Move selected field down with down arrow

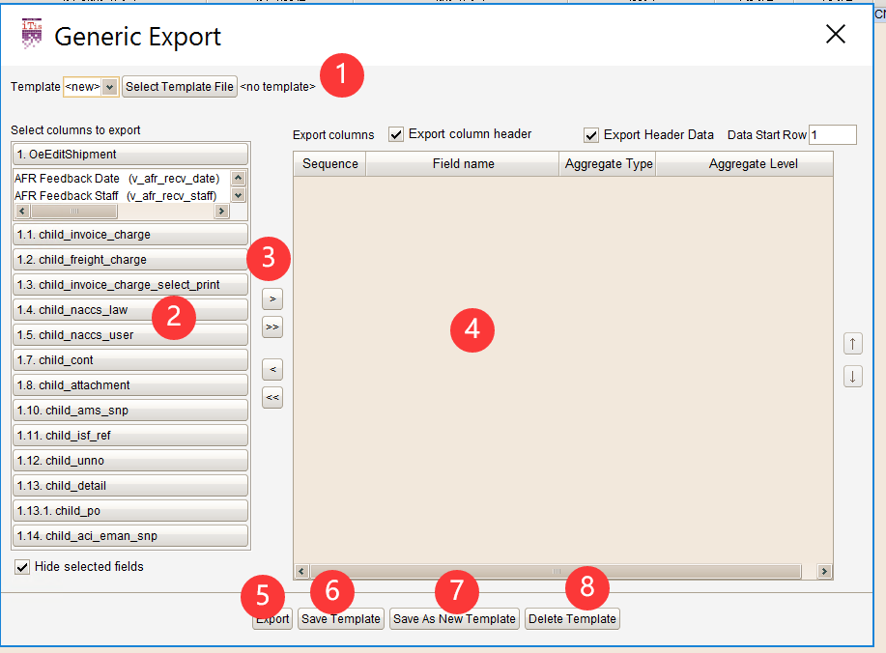coord(852,376)
